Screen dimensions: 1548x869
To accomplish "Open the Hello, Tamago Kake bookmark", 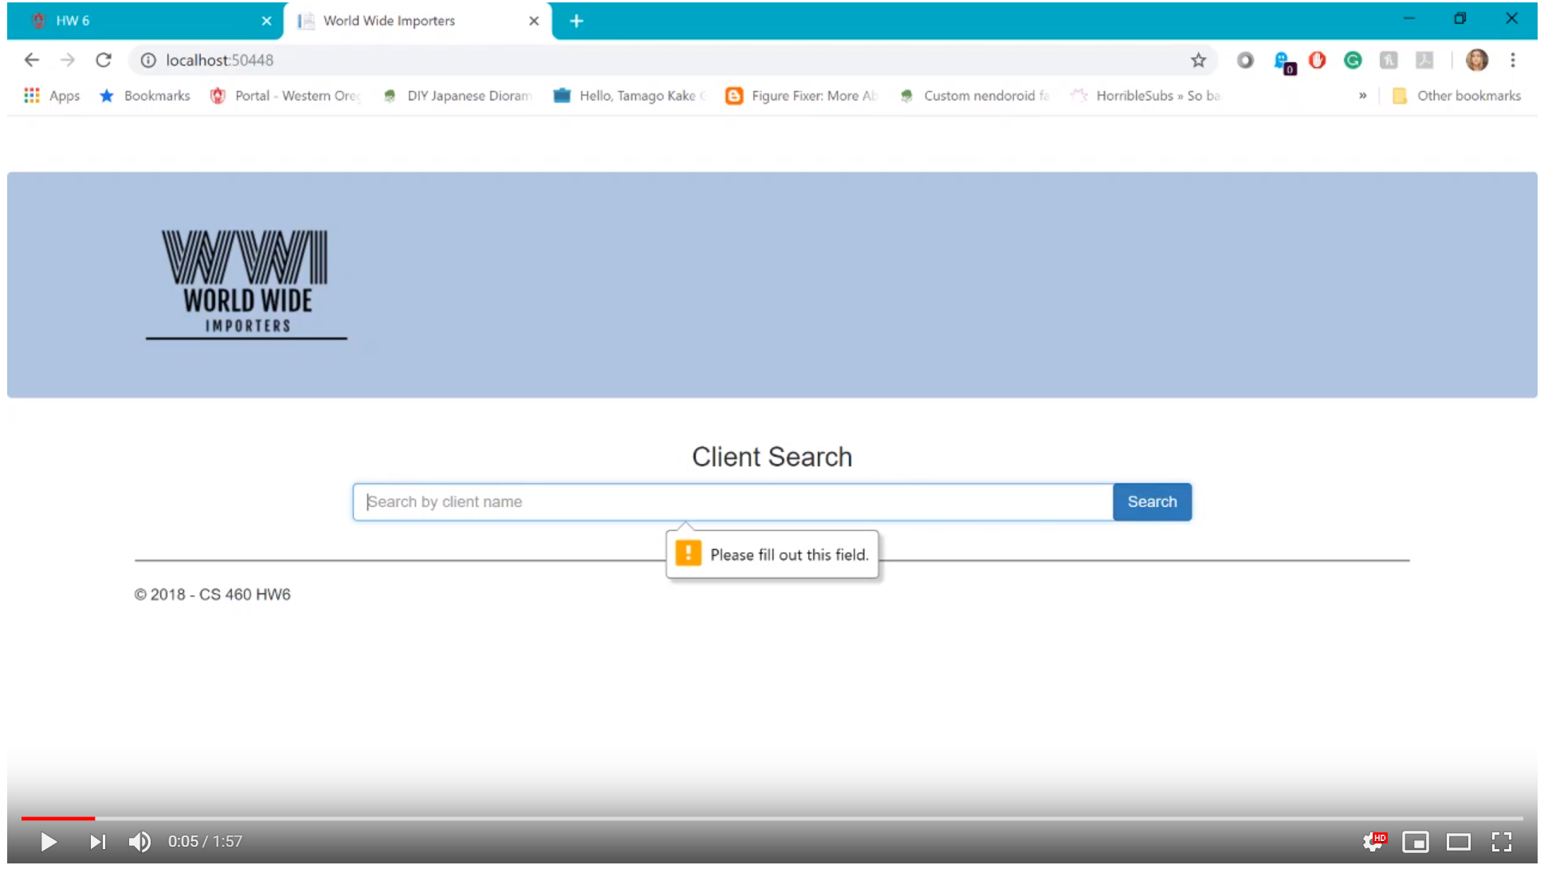I will pos(630,96).
